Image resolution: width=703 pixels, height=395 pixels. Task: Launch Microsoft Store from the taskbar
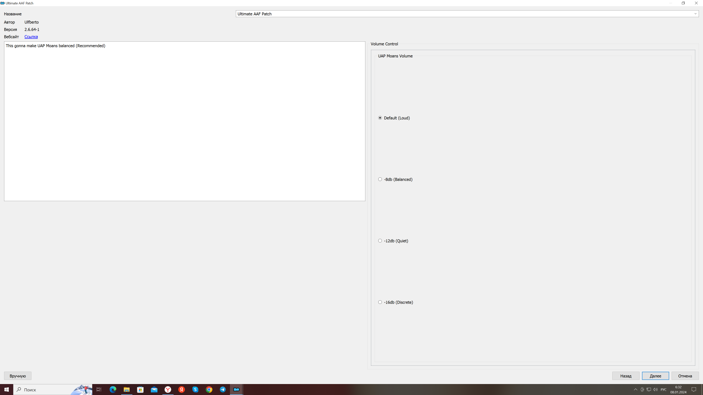pos(140,390)
